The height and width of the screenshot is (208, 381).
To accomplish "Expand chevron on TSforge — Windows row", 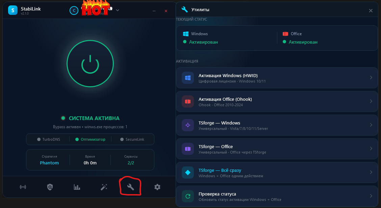I will [371, 125].
